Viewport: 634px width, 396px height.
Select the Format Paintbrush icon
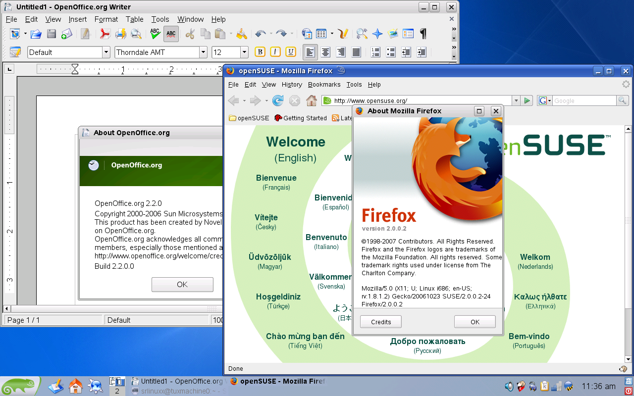click(x=242, y=34)
